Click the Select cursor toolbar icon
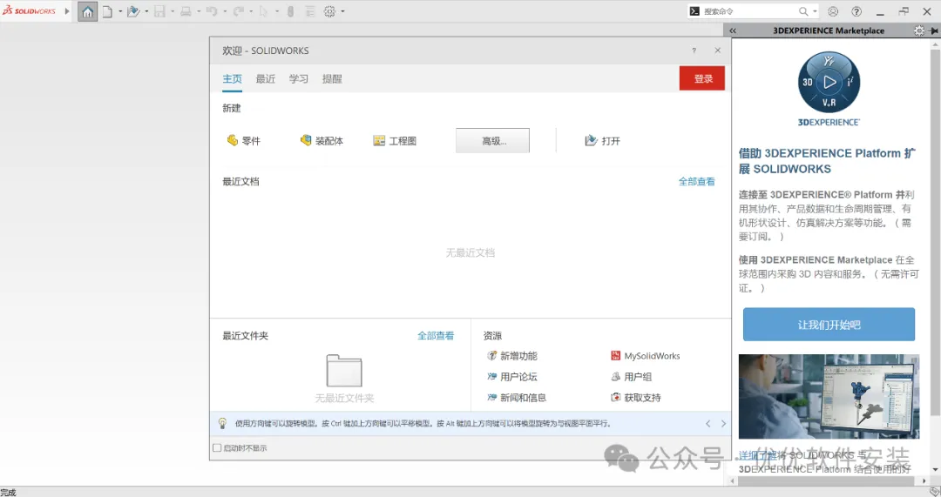941x497 pixels. tap(263, 12)
